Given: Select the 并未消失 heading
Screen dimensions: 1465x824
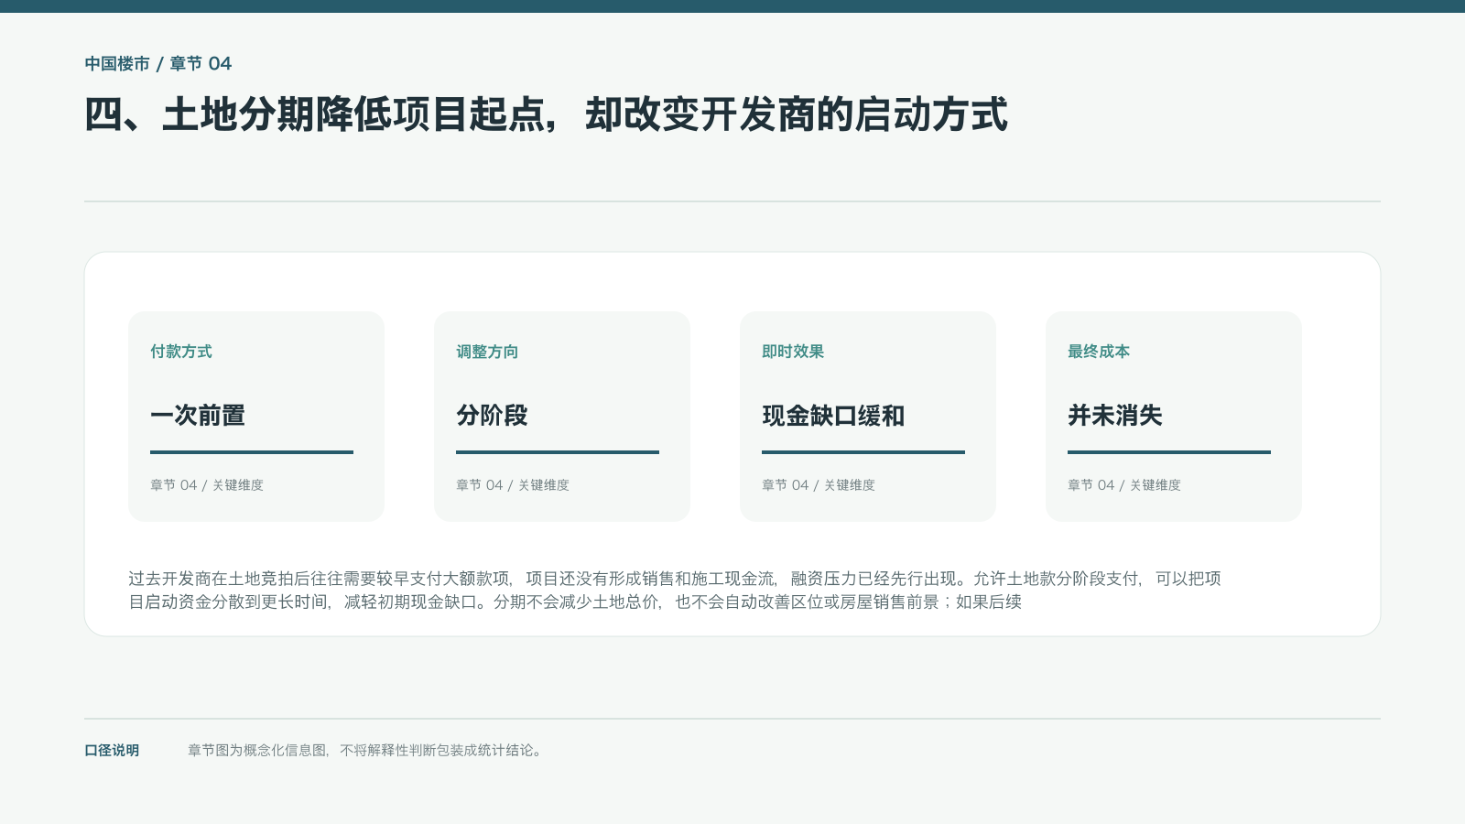Looking at the screenshot, I should point(1115,416).
